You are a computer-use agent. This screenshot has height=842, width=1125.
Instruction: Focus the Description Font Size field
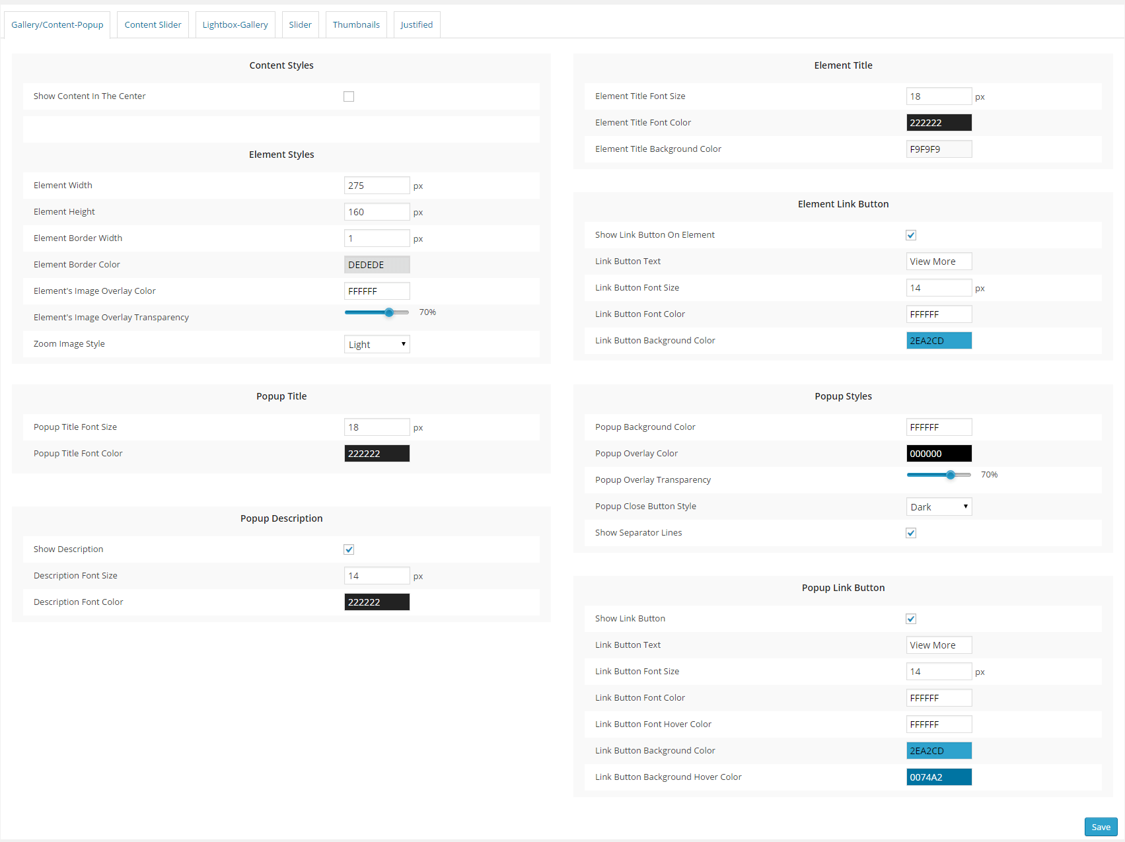(x=377, y=576)
